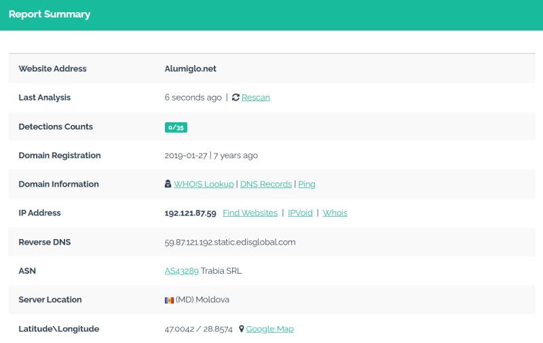Click the Ping link

pos(307,184)
